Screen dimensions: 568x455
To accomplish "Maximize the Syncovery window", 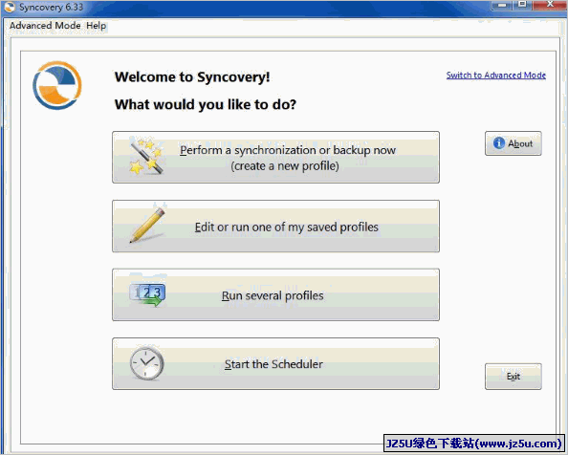I will pyautogui.click(x=522, y=5).
